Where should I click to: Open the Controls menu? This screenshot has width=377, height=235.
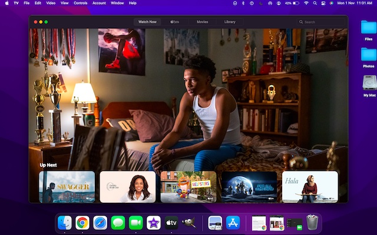click(80, 3)
